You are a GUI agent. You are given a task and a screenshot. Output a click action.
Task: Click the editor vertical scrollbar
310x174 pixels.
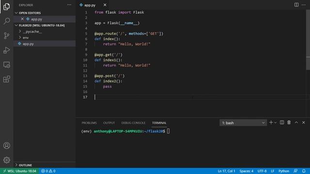(308, 40)
